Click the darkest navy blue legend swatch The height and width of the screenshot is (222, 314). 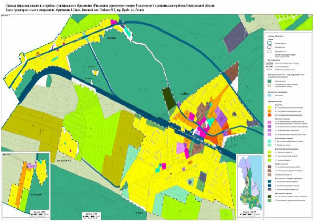coord(270,186)
